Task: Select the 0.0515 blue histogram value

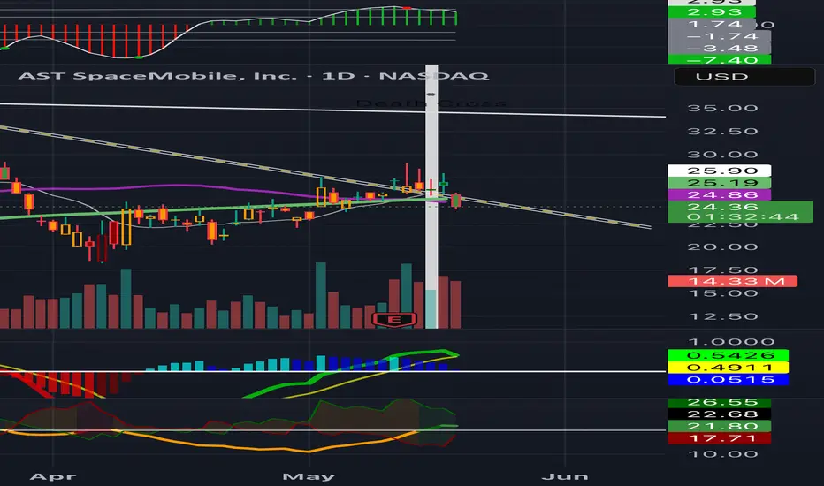Action: [728, 380]
